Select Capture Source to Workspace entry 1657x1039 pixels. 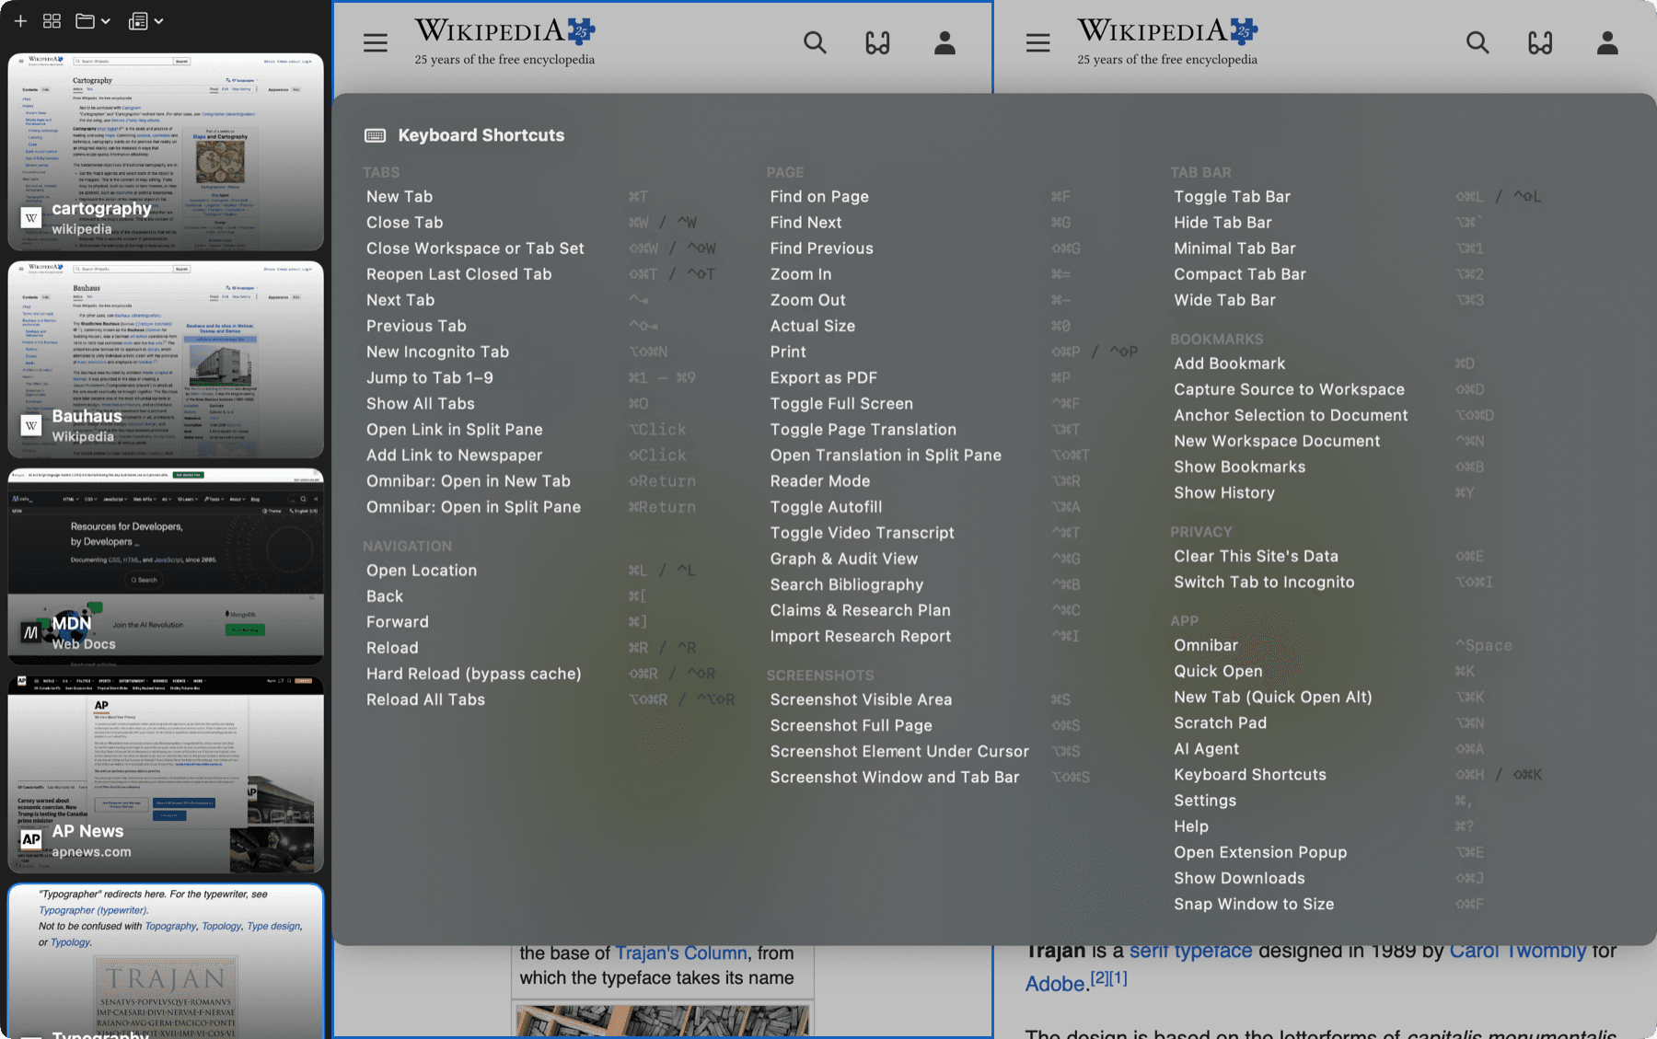pos(1358,388)
